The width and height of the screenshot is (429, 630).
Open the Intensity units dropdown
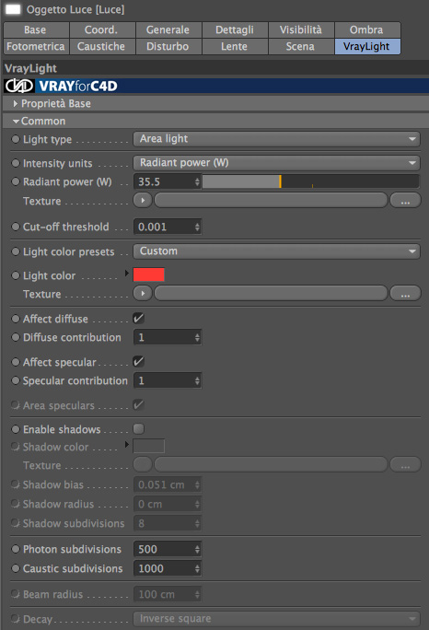coord(277,163)
